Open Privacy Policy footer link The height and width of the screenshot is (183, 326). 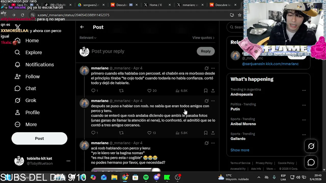[x=264, y=163]
